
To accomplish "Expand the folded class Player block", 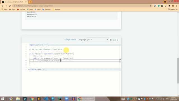I will coord(28,70).
